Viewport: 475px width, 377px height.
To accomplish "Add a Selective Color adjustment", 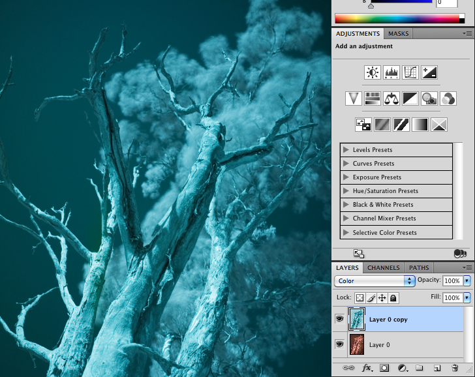I will [439, 125].
